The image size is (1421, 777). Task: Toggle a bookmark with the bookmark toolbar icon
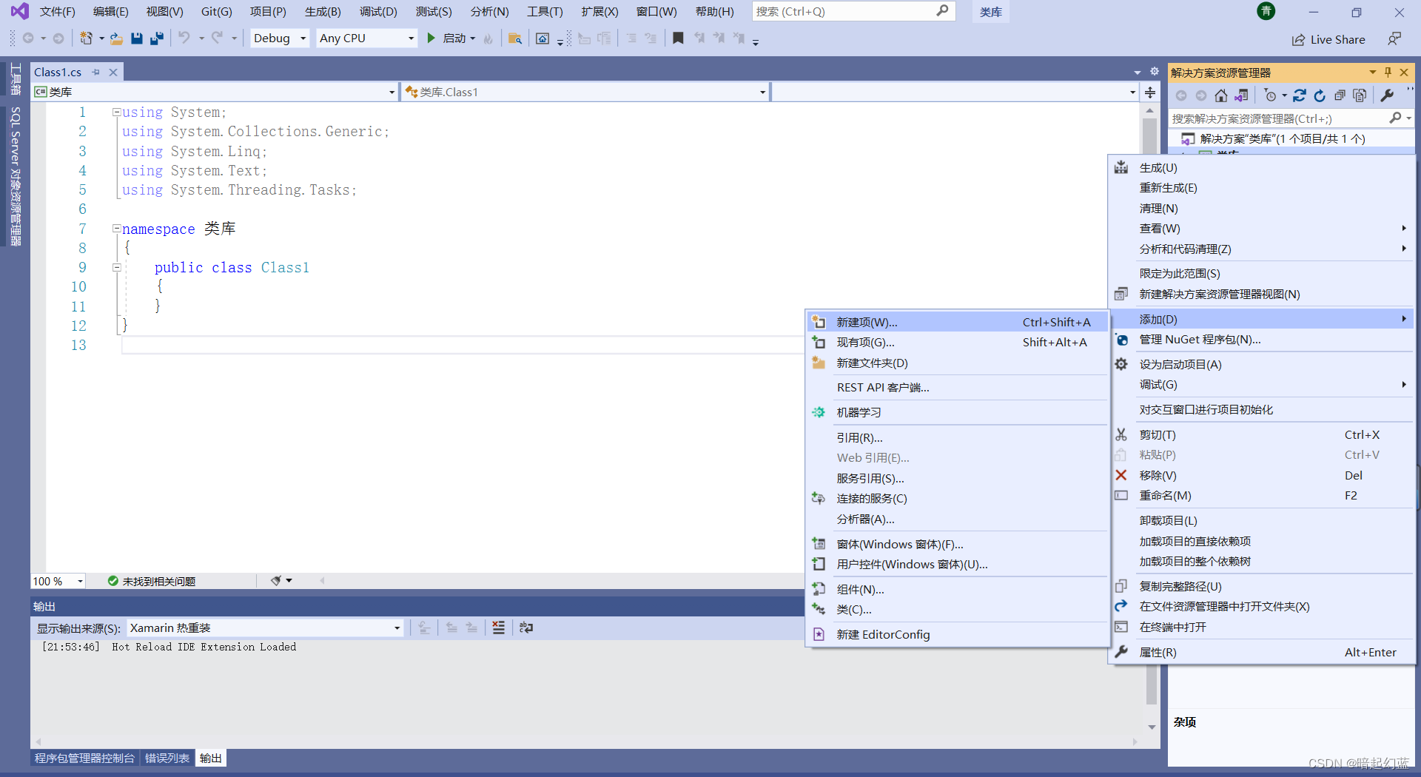click(x=678, y=38)
